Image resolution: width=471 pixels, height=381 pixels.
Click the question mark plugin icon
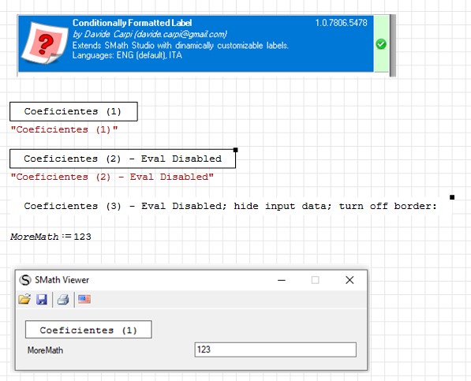tap(45, 43)
